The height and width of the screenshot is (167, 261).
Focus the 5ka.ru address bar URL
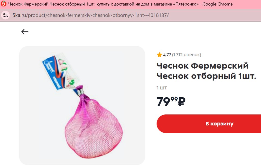[91, 15]
